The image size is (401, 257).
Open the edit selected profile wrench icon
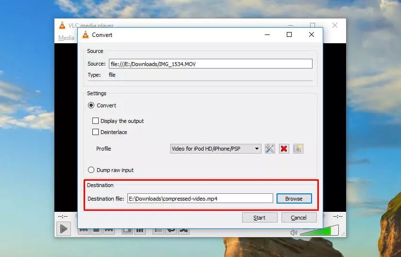[x=270, y=149]
